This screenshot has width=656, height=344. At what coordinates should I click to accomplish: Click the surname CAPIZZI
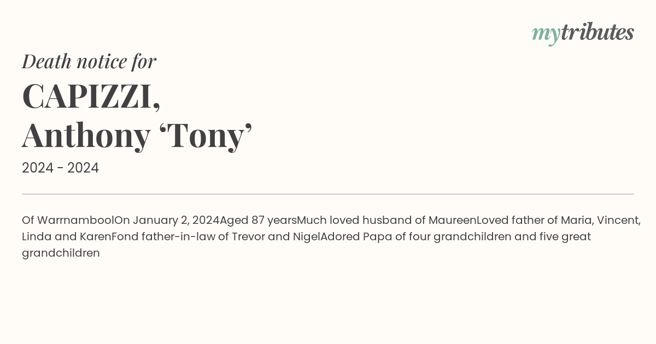click(87, 97)
